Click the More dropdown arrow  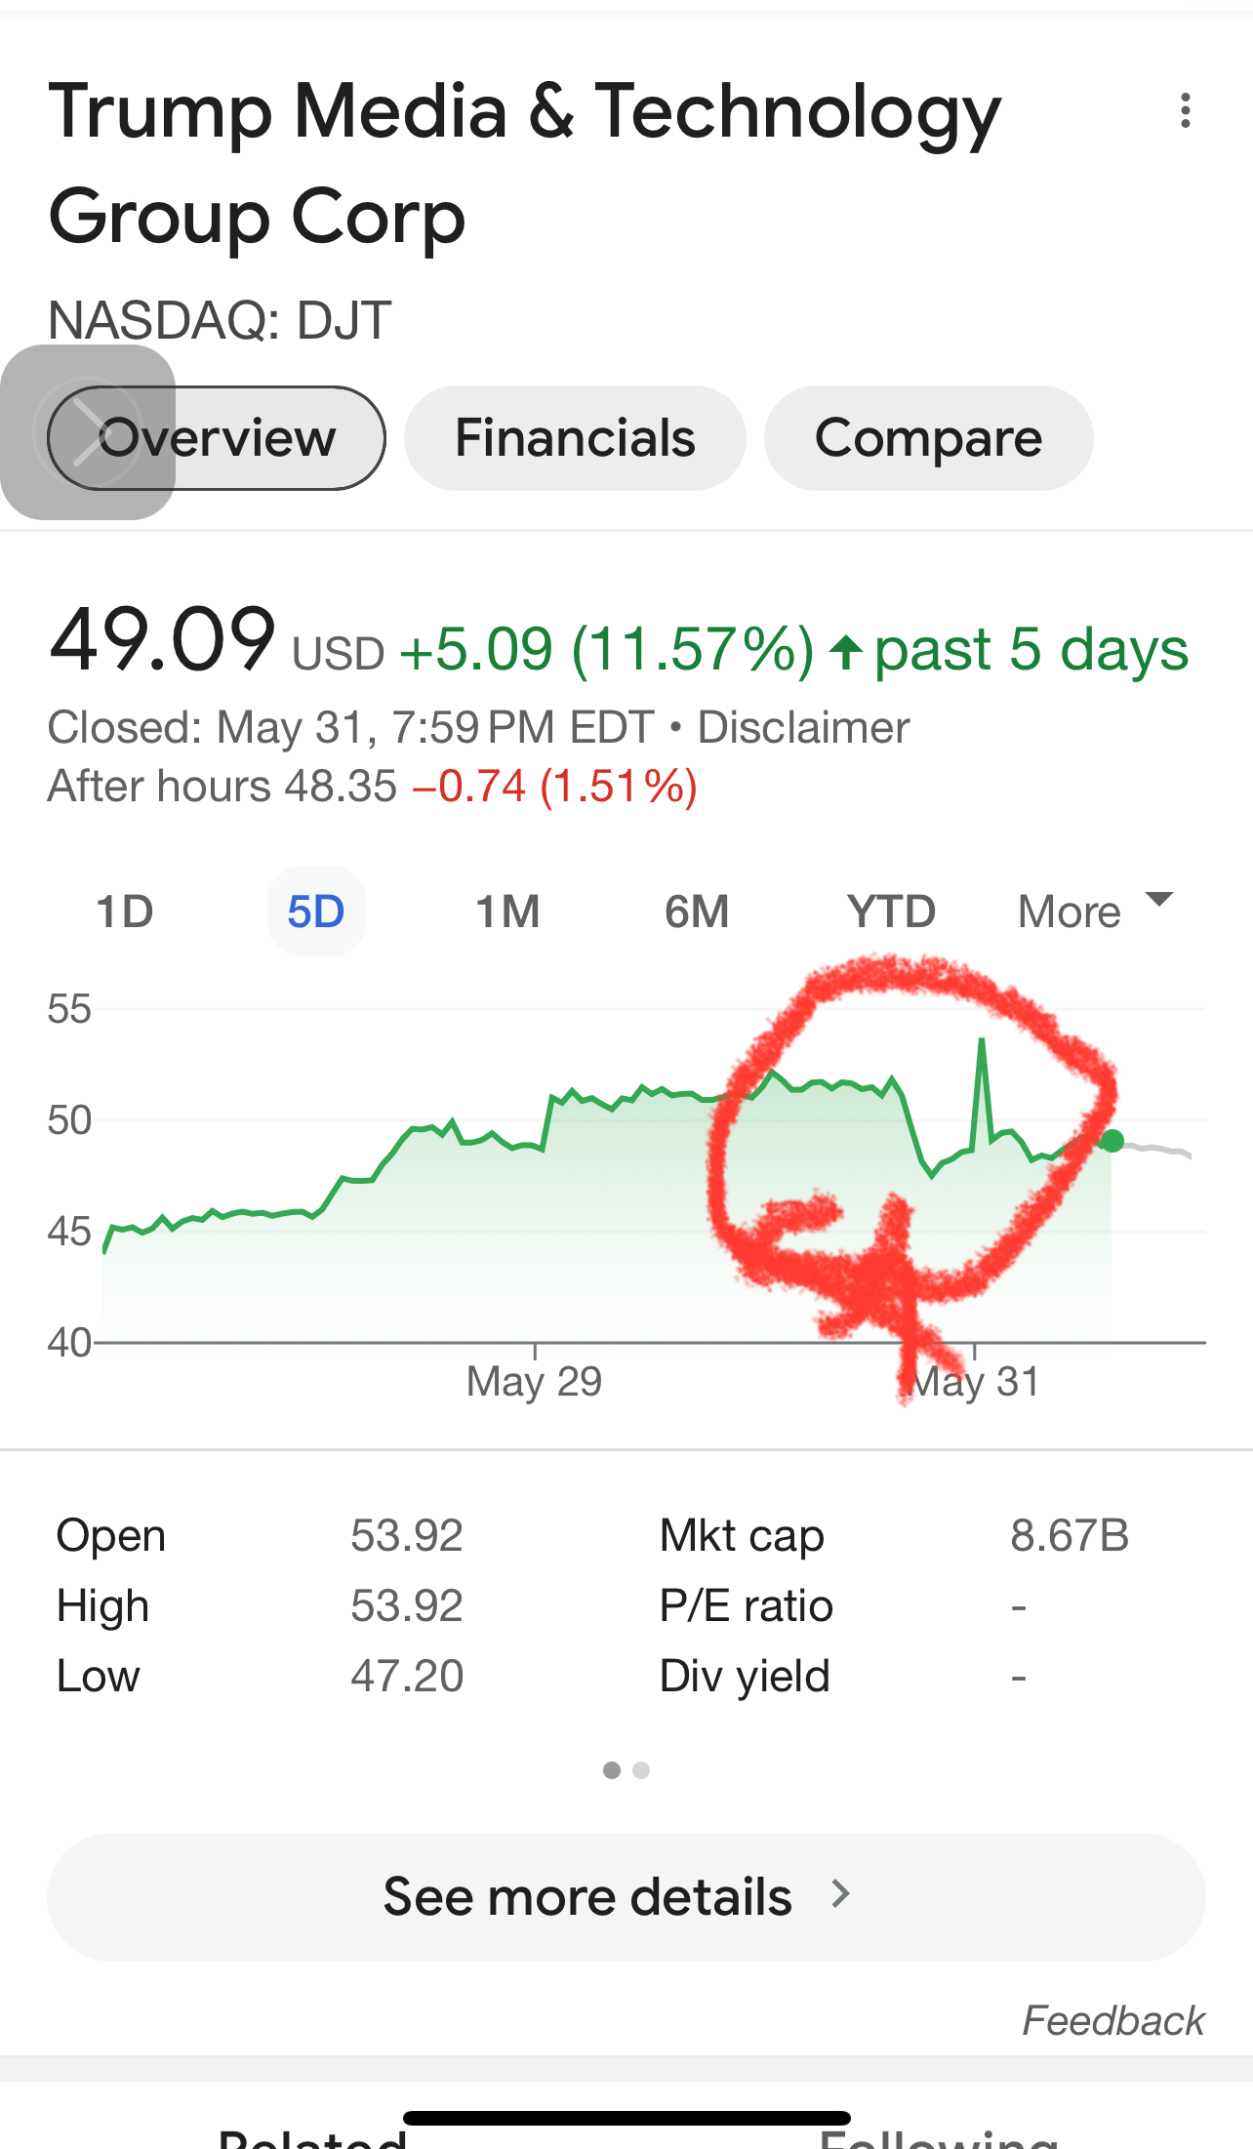click(x=1158, y=900)
